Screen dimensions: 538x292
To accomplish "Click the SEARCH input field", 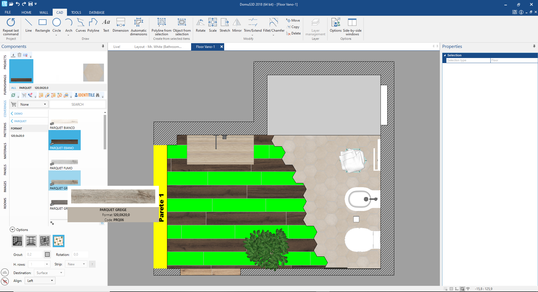I will [78, 104].
